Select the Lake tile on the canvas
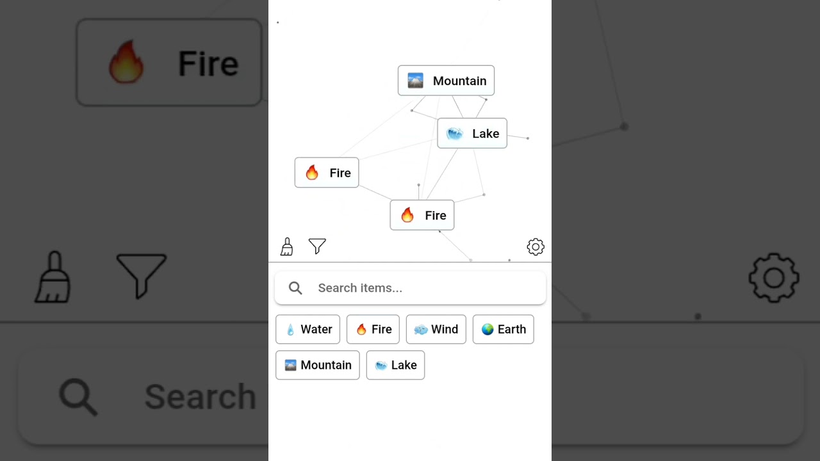Screen dimensions: 820x461 [472, 133]
